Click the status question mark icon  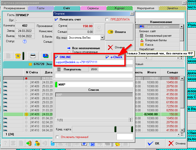25,42
